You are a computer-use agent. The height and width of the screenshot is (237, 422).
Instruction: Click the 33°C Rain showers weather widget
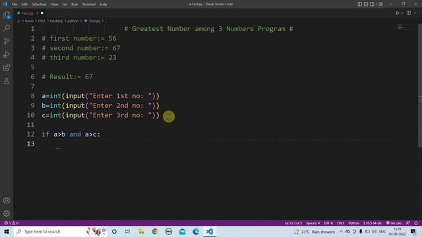point(315,232)
